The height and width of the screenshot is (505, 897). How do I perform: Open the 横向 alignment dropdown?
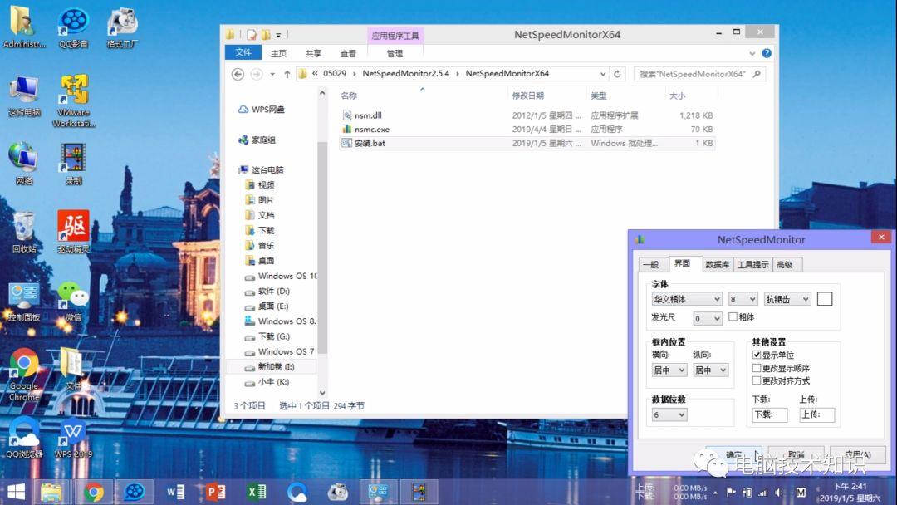click(x=669, y=370)
